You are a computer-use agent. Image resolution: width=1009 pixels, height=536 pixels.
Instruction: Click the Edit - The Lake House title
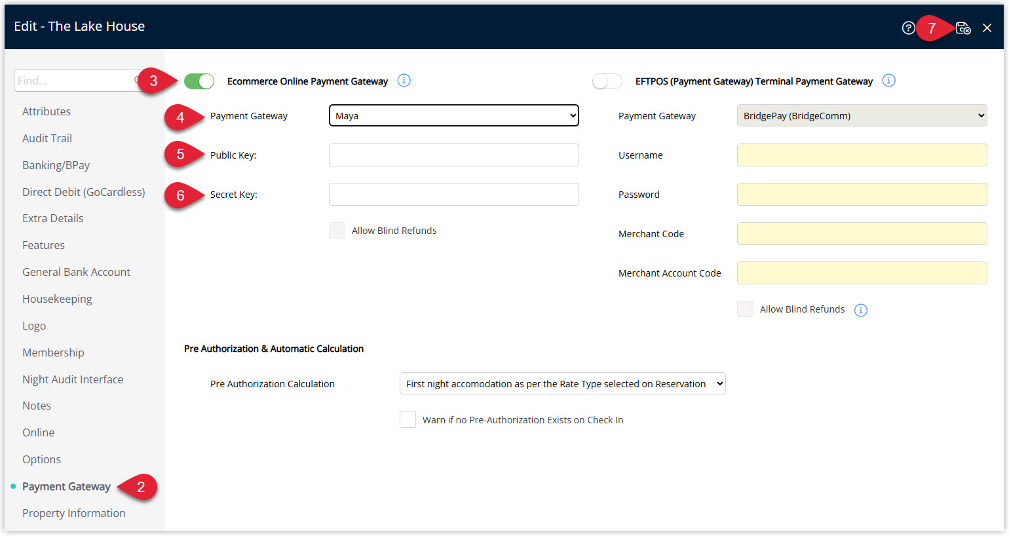coord(79,26)
